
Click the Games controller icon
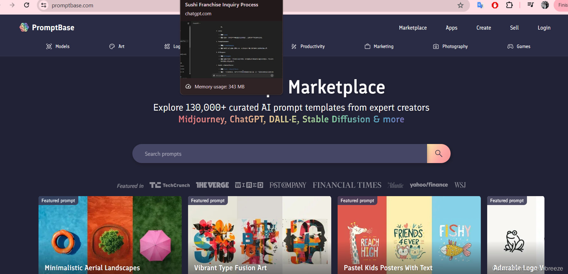510,46
